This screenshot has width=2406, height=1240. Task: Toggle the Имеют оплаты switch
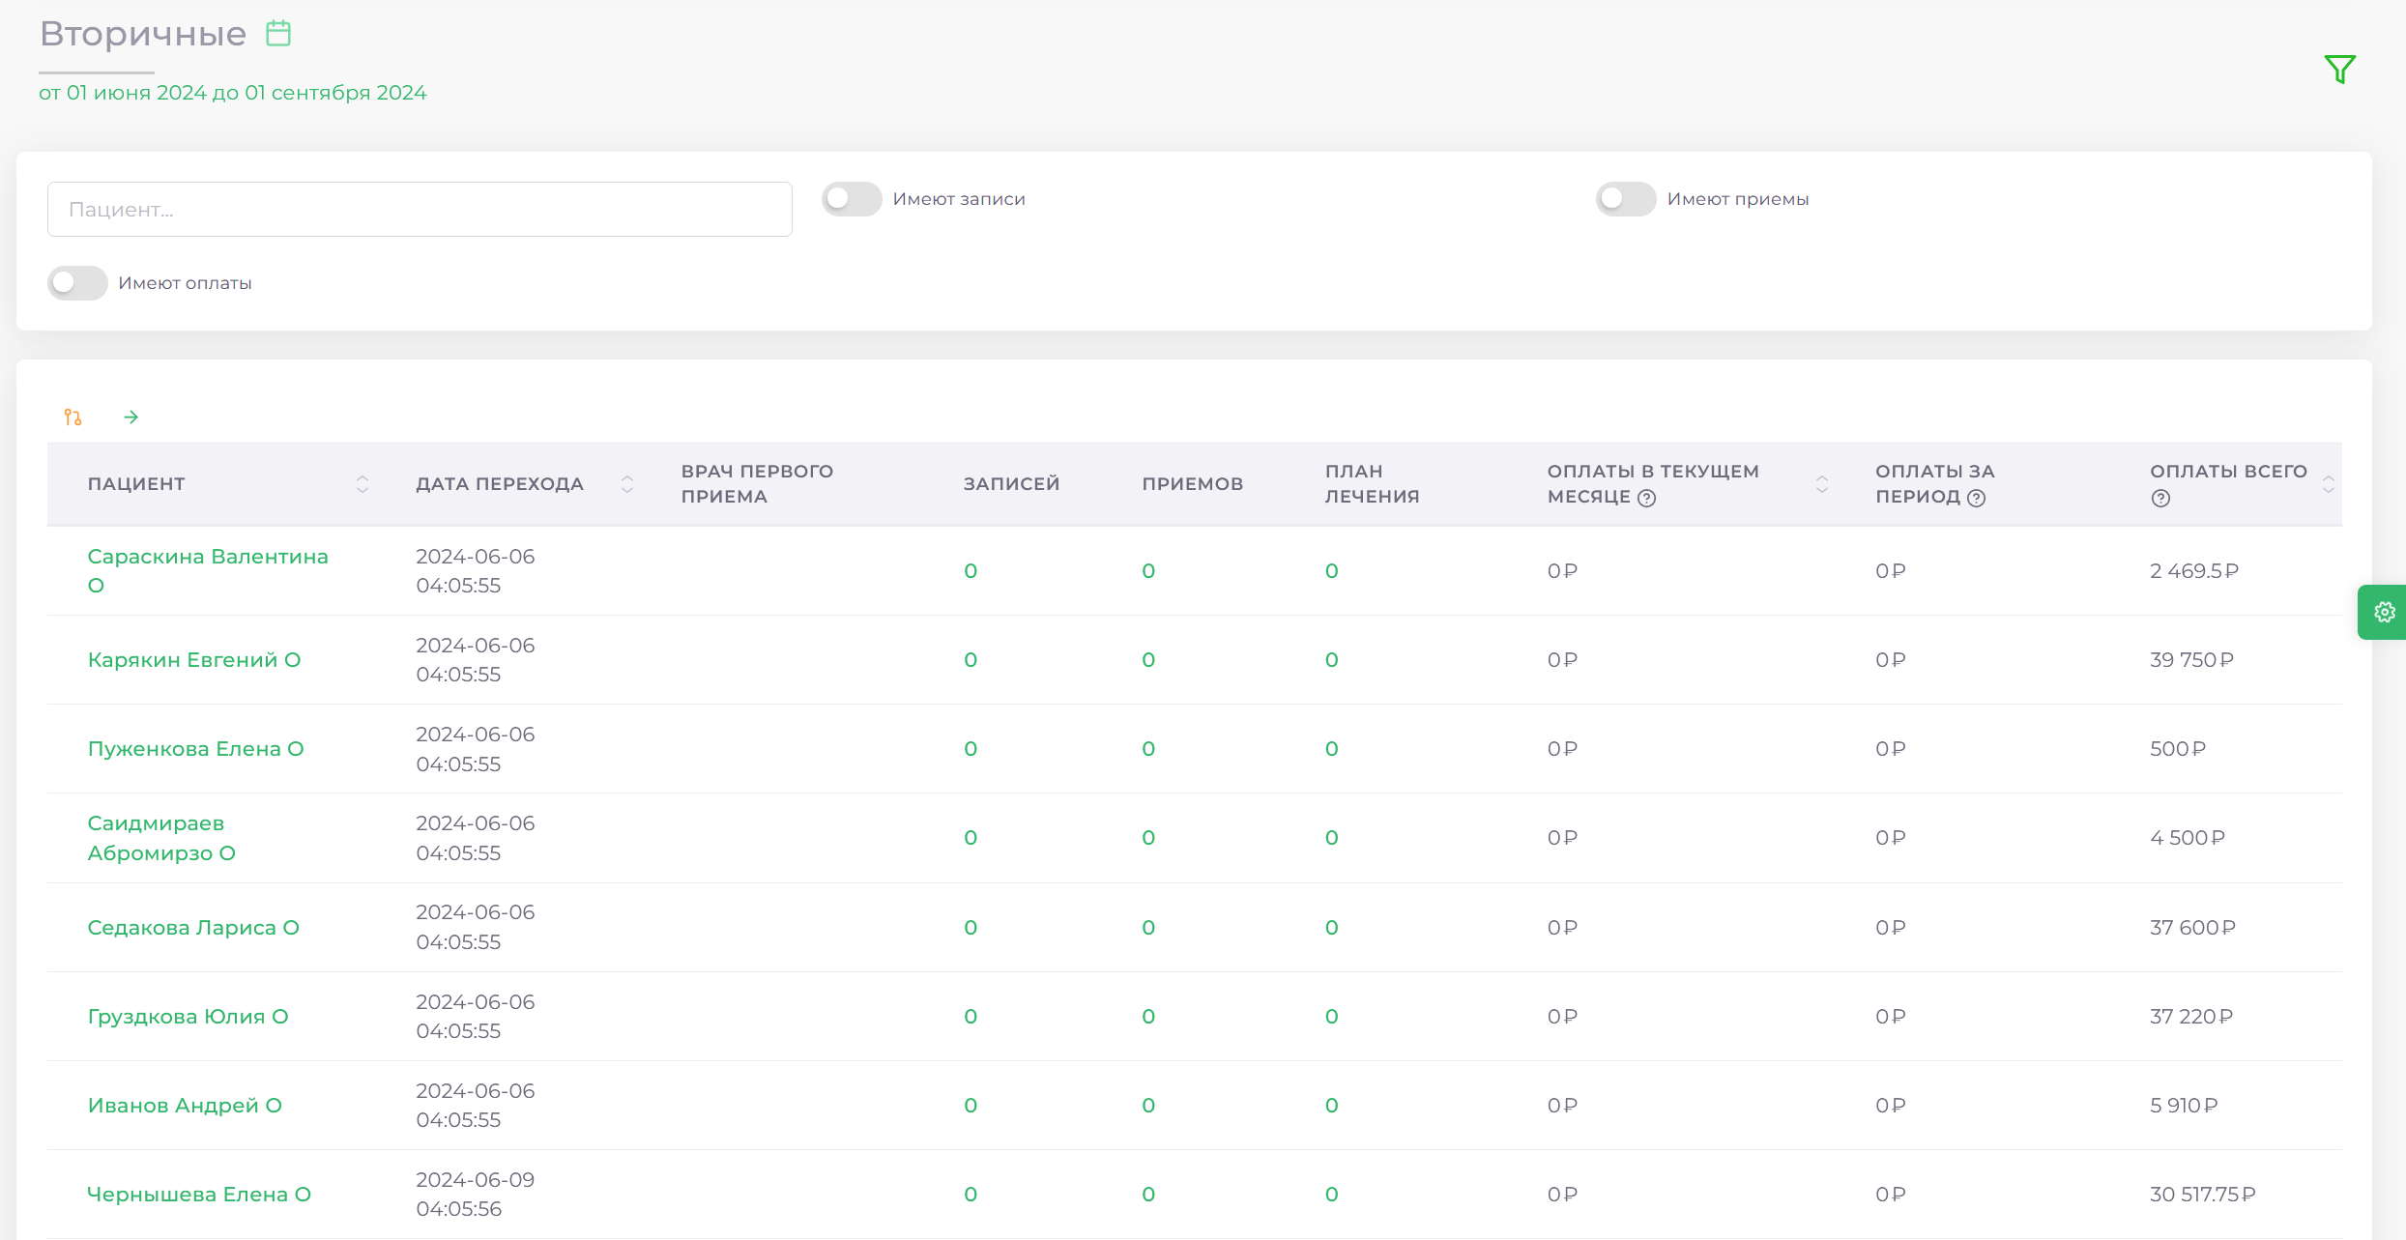click(77, 283)
